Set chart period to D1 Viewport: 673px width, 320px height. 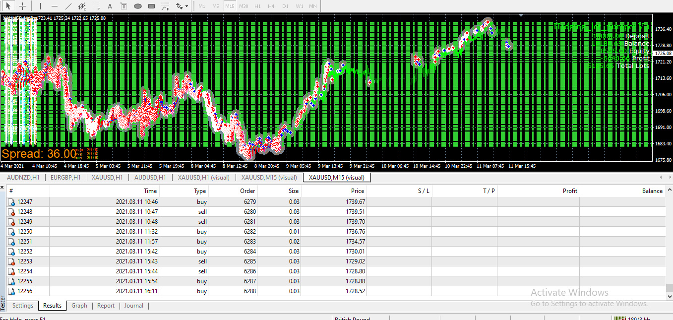coord(285,6)
